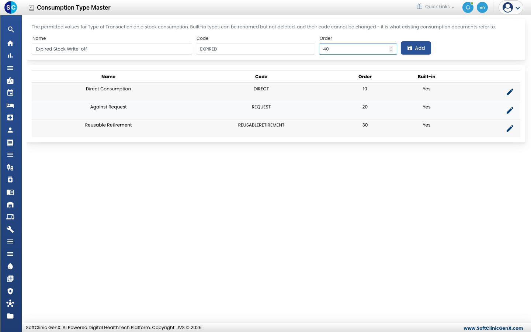
Task: Open the lines menu icon below bar chart icon
Action: click(10, 68)
